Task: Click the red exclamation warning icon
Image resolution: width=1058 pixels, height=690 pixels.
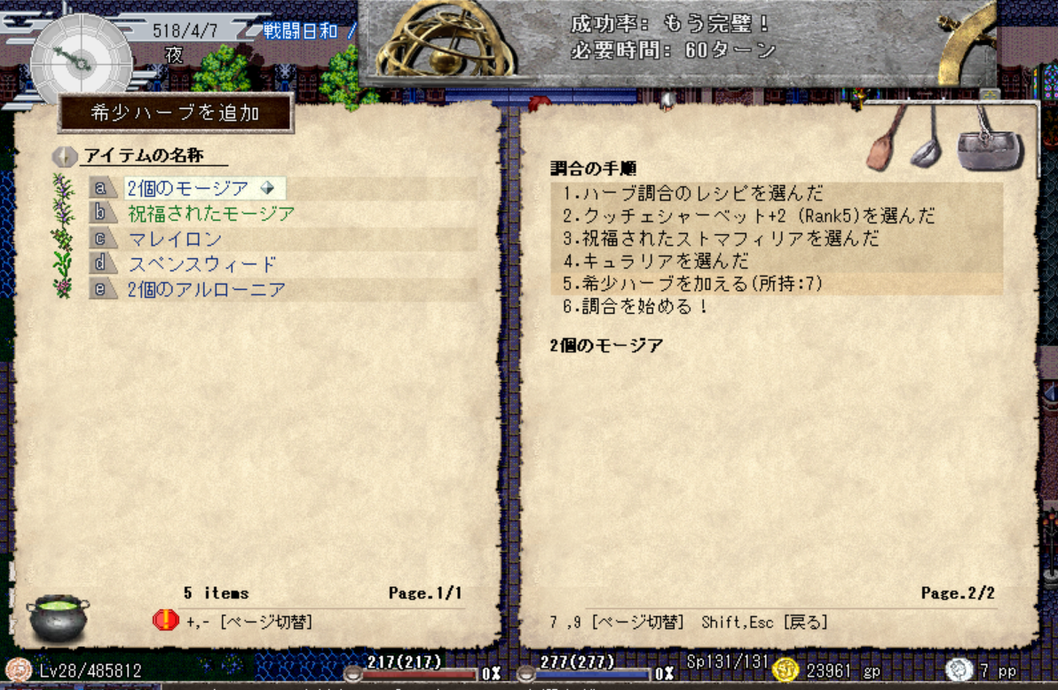Action: coord(165,619)
